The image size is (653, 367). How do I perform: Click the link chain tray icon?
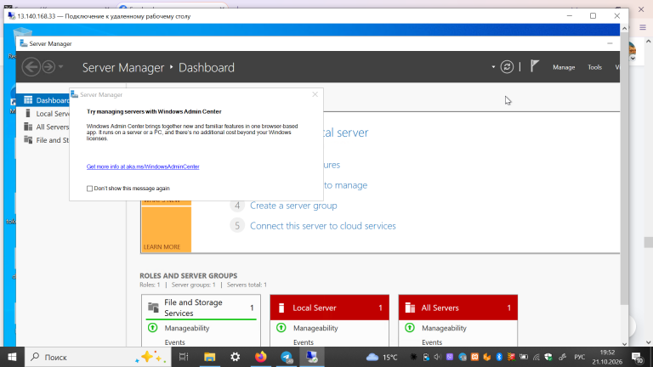point(562,357)
